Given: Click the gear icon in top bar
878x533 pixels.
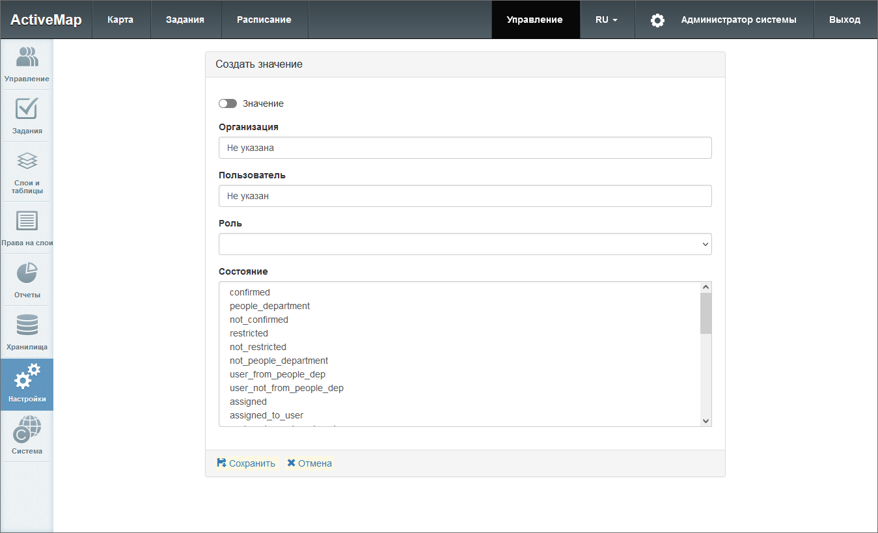Looking at the screenshot, I should click(x=657, y=20).
